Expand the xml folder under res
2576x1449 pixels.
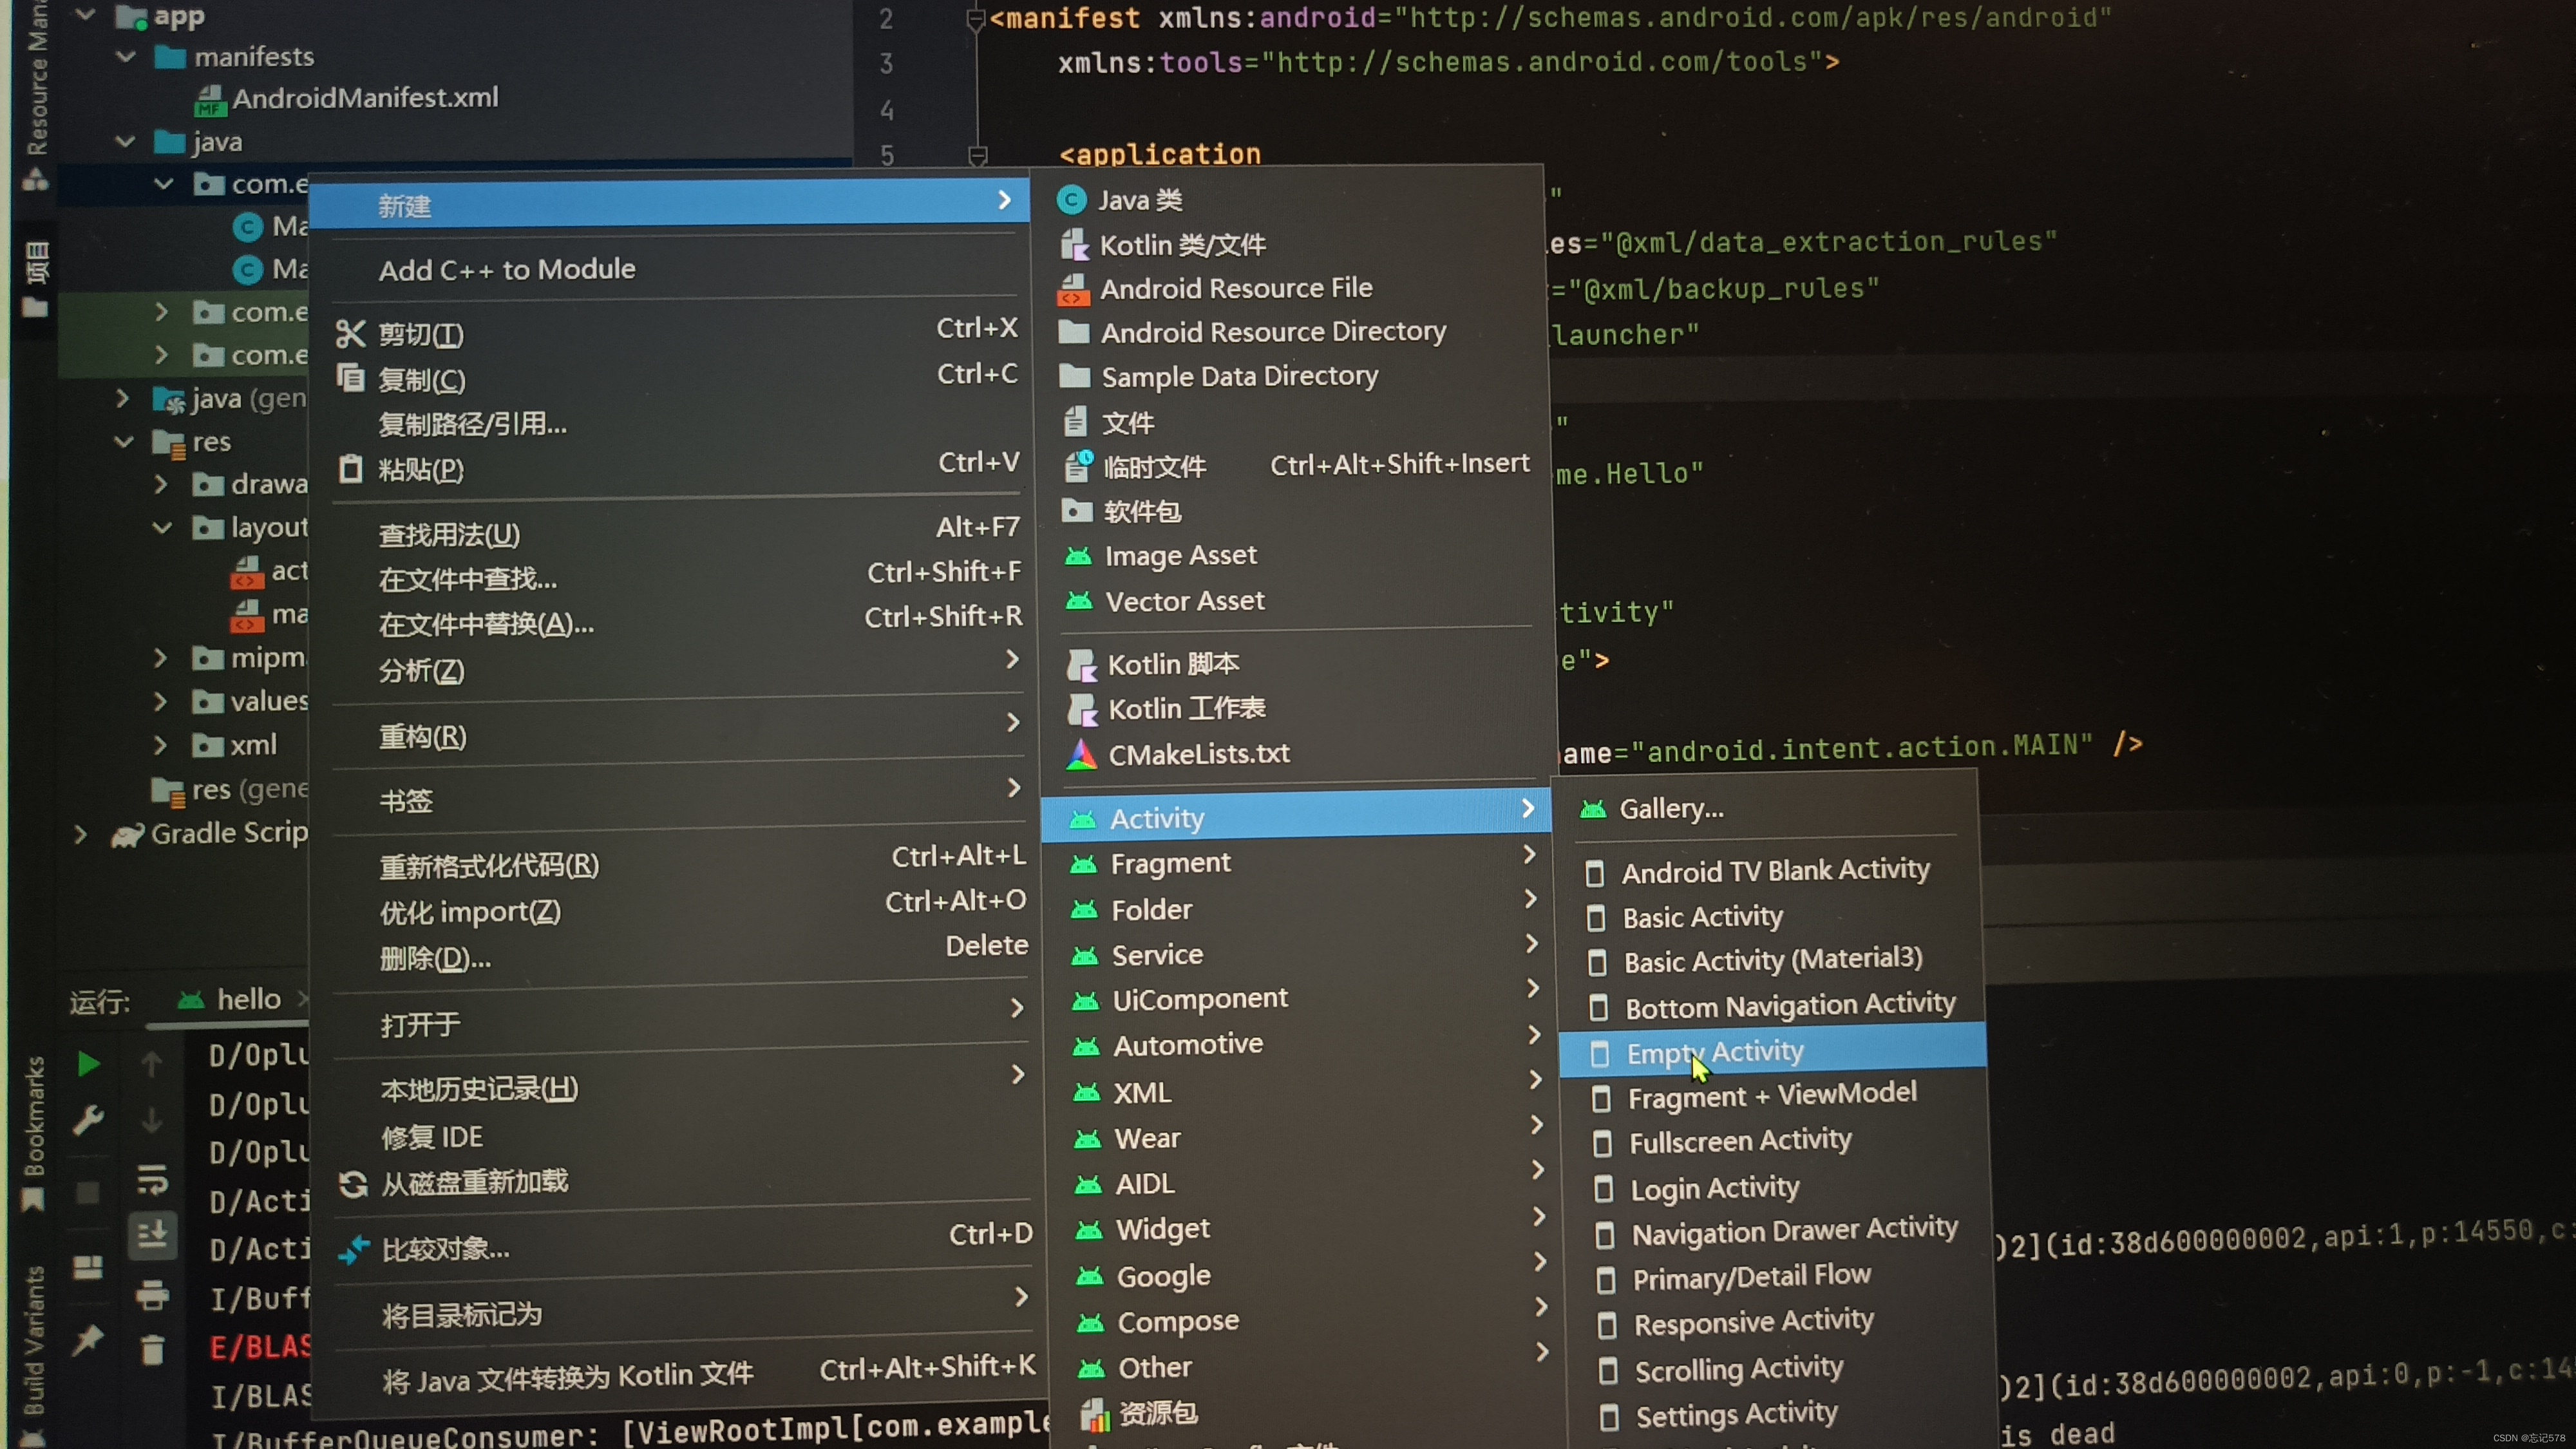[x=160, y=745]
